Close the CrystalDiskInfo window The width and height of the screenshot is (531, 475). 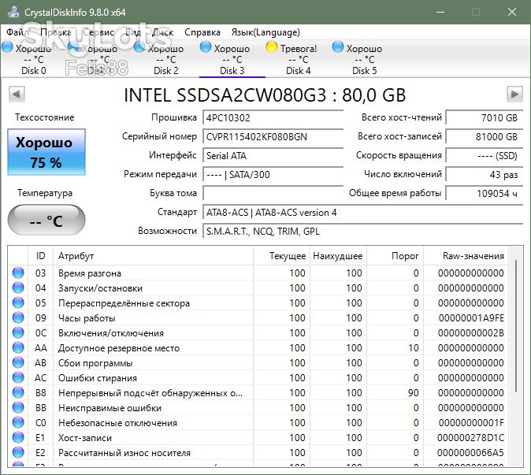point(511,12)
